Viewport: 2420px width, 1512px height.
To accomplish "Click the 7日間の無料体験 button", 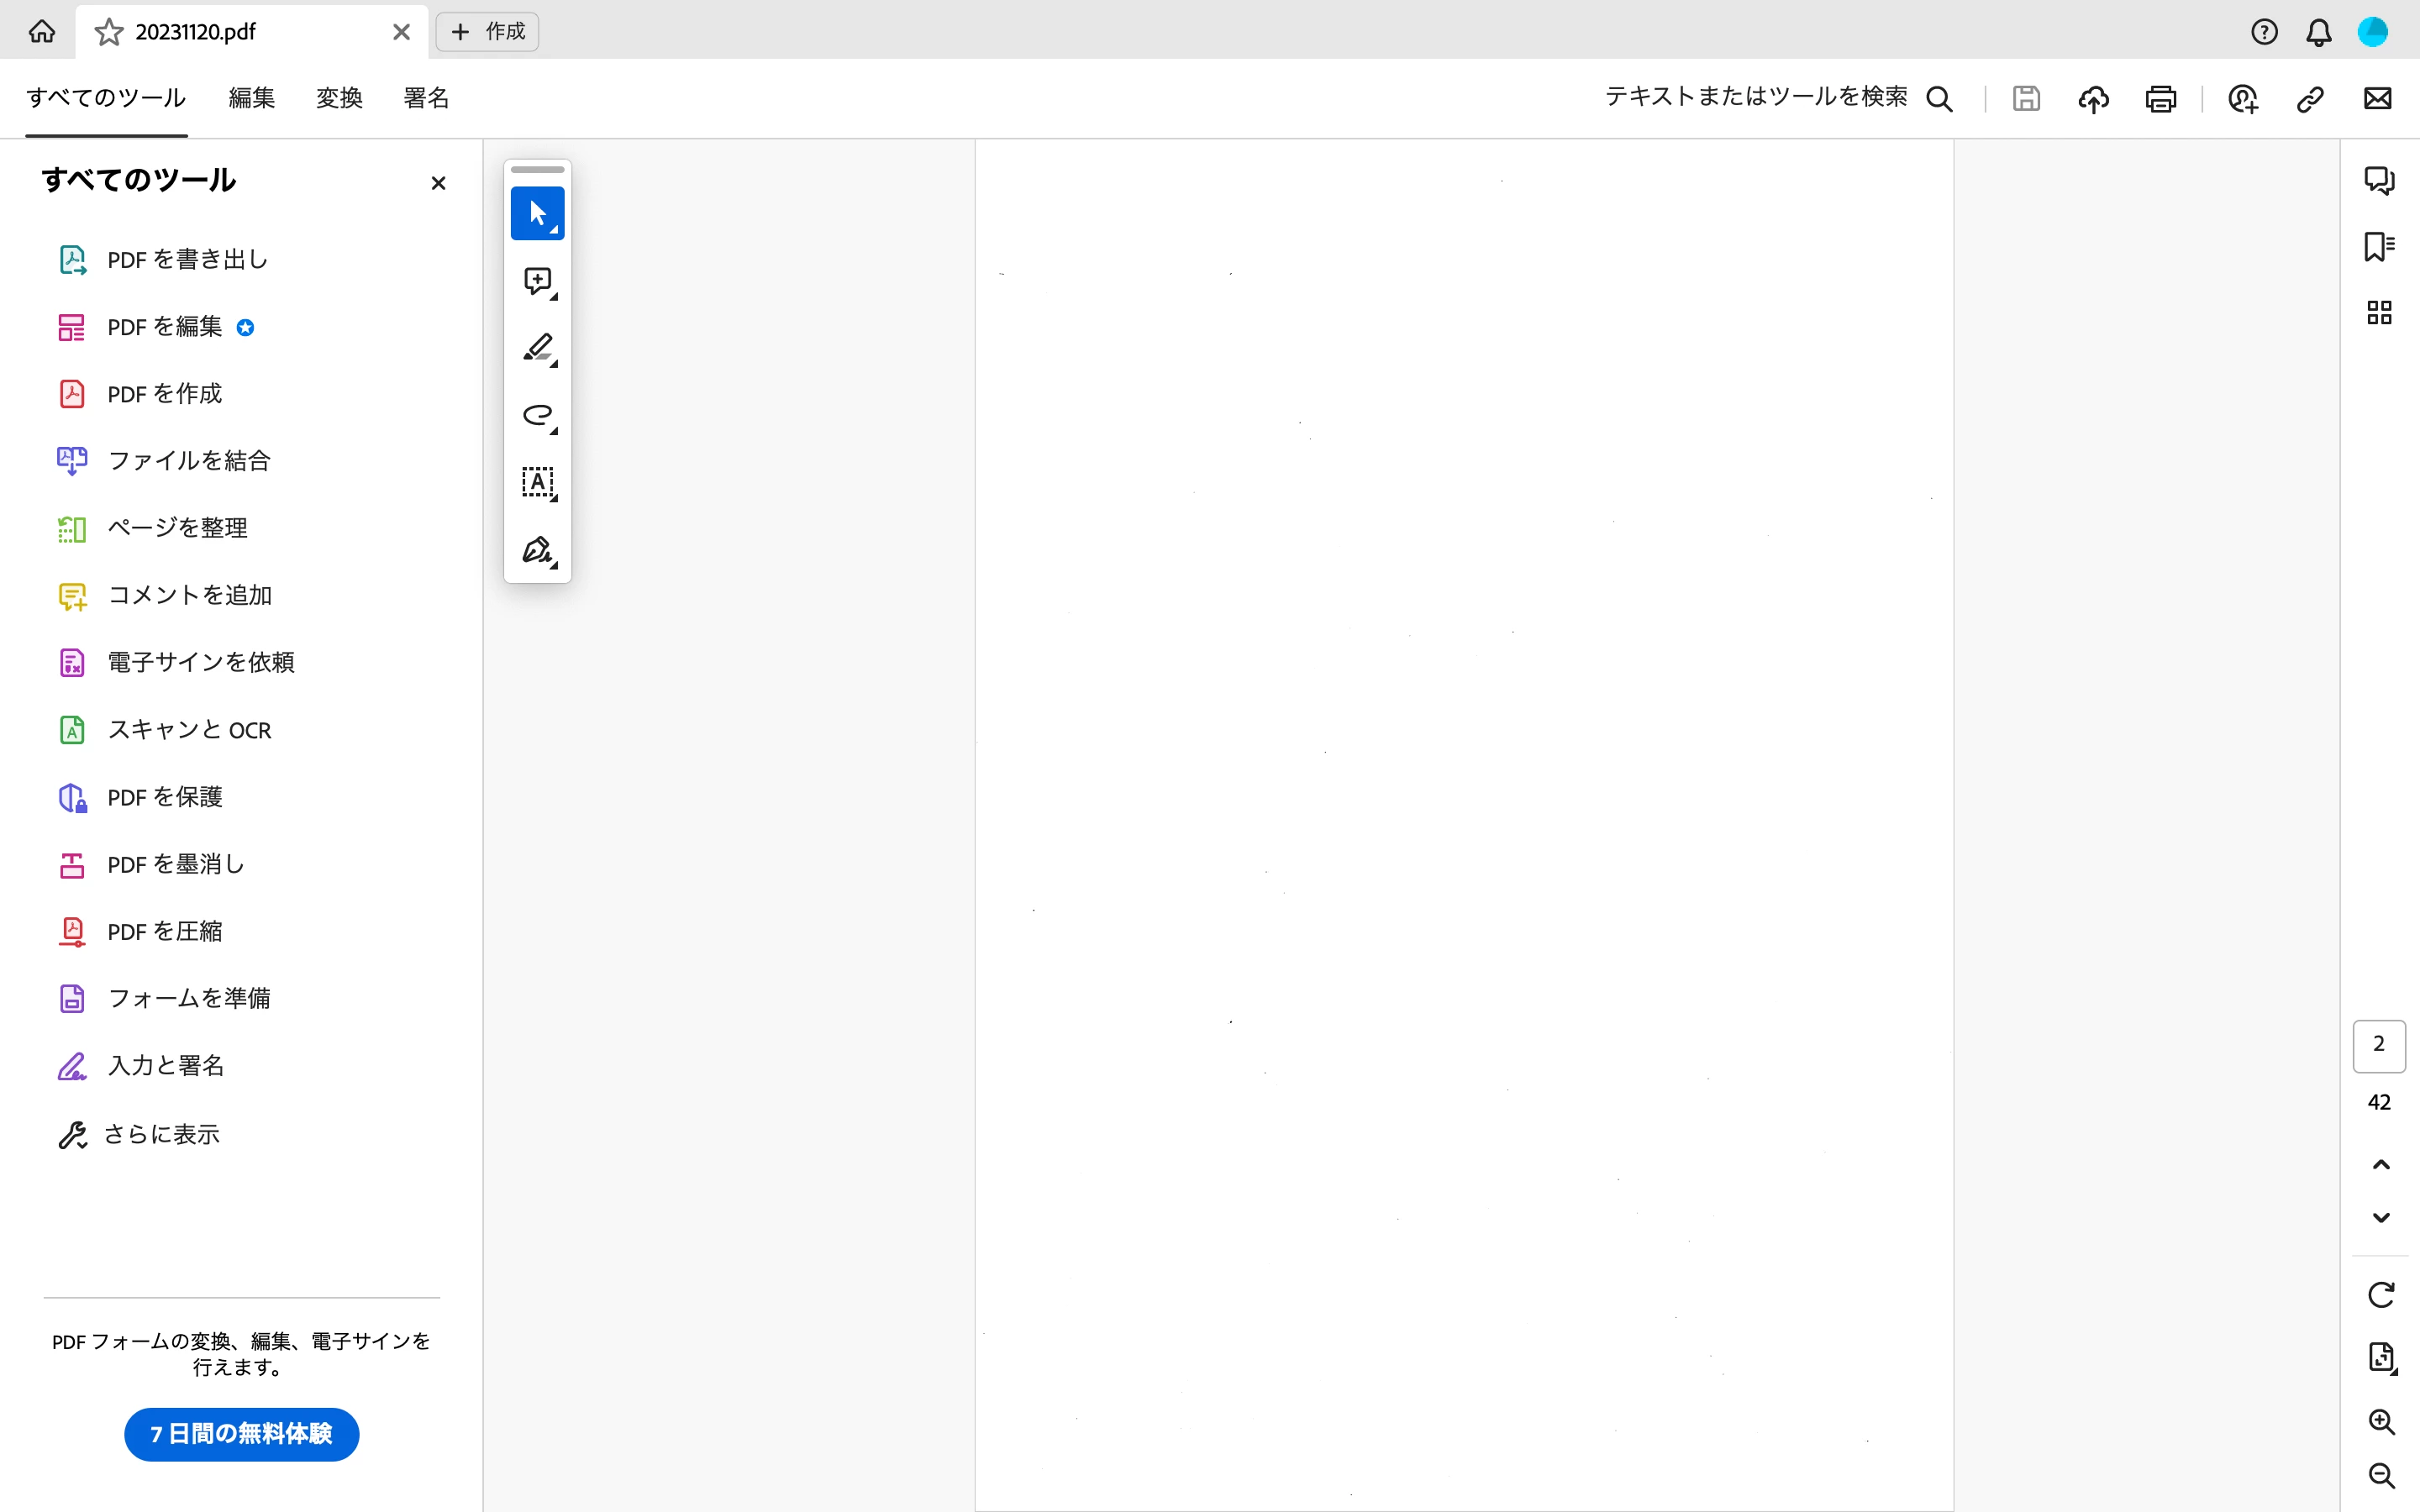I will pyautogui.click(x=241, y=1434).
